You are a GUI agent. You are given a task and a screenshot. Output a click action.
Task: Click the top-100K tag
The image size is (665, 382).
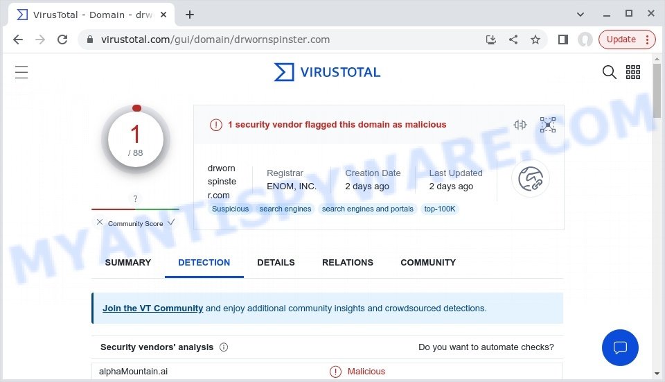pos(440,209)
